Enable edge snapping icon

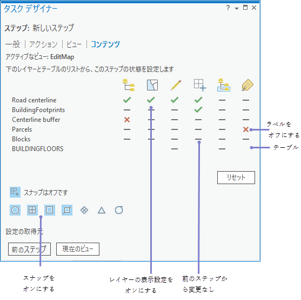(67, 210)
